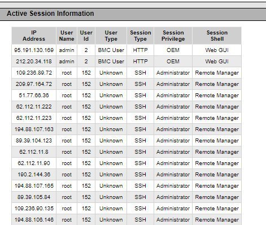Click IP address 194.88.106.146
The width and height of the screenshot is (266, 225).
34,220
